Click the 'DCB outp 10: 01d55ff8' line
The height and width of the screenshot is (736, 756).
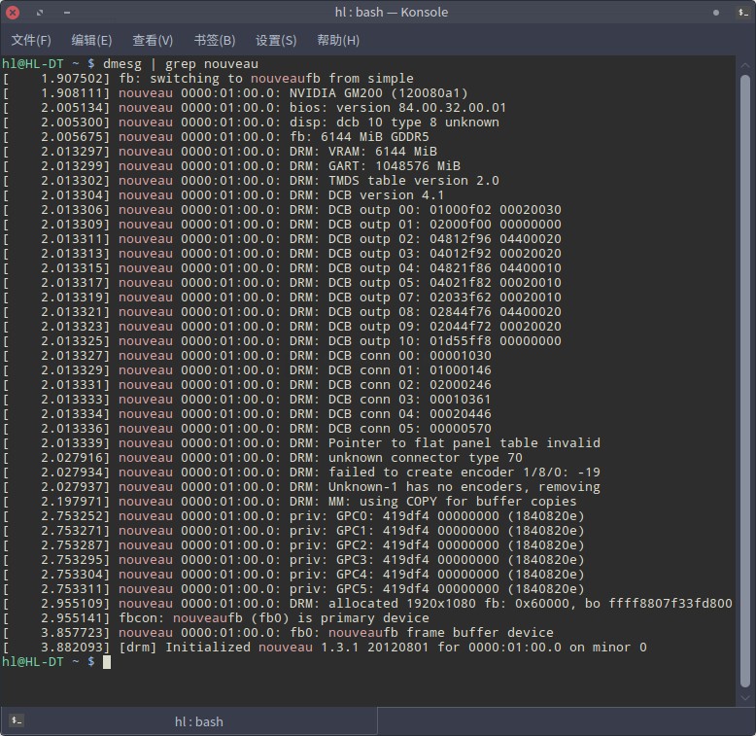click(282, 341)
